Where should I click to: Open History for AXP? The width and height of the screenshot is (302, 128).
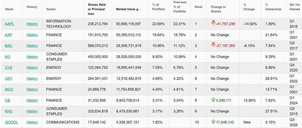(x=32, y=35)
